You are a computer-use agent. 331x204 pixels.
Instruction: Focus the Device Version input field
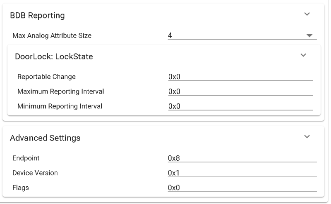click(x=242, y=173)
